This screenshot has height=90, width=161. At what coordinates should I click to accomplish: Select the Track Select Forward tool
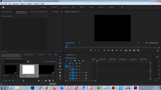tap(60, 60)
